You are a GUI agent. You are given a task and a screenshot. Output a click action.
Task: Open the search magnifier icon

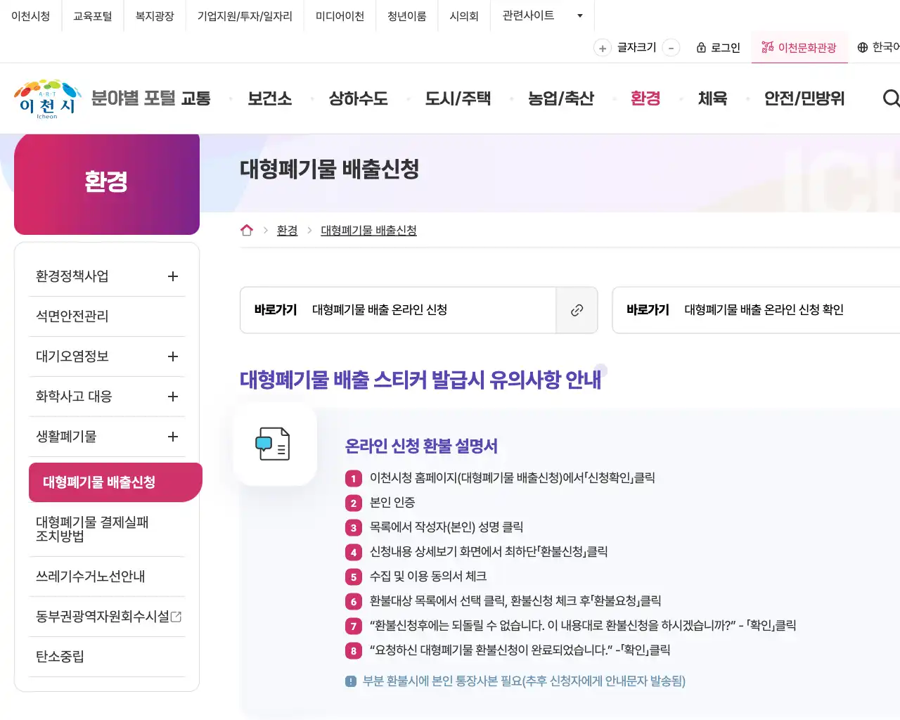tap(891, 98)
